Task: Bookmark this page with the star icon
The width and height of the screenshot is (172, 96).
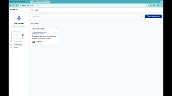Action: (146, 5)
